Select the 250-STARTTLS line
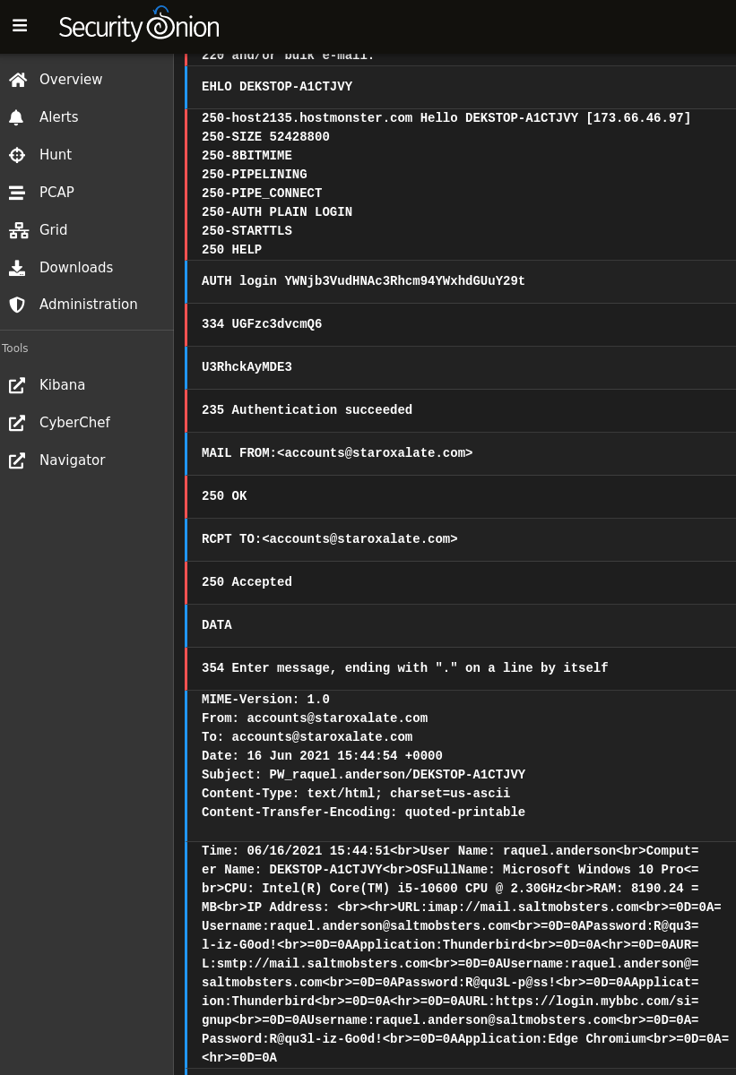The height and width of the screenshot is (1075, 736). pyautogui.click(x=247, y=231)
